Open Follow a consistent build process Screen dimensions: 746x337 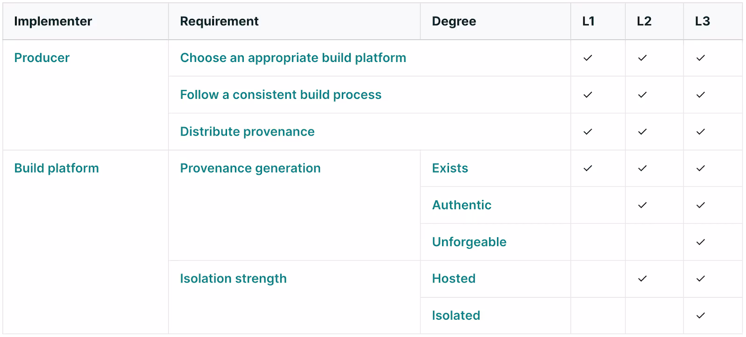click(x=281, y=95)
